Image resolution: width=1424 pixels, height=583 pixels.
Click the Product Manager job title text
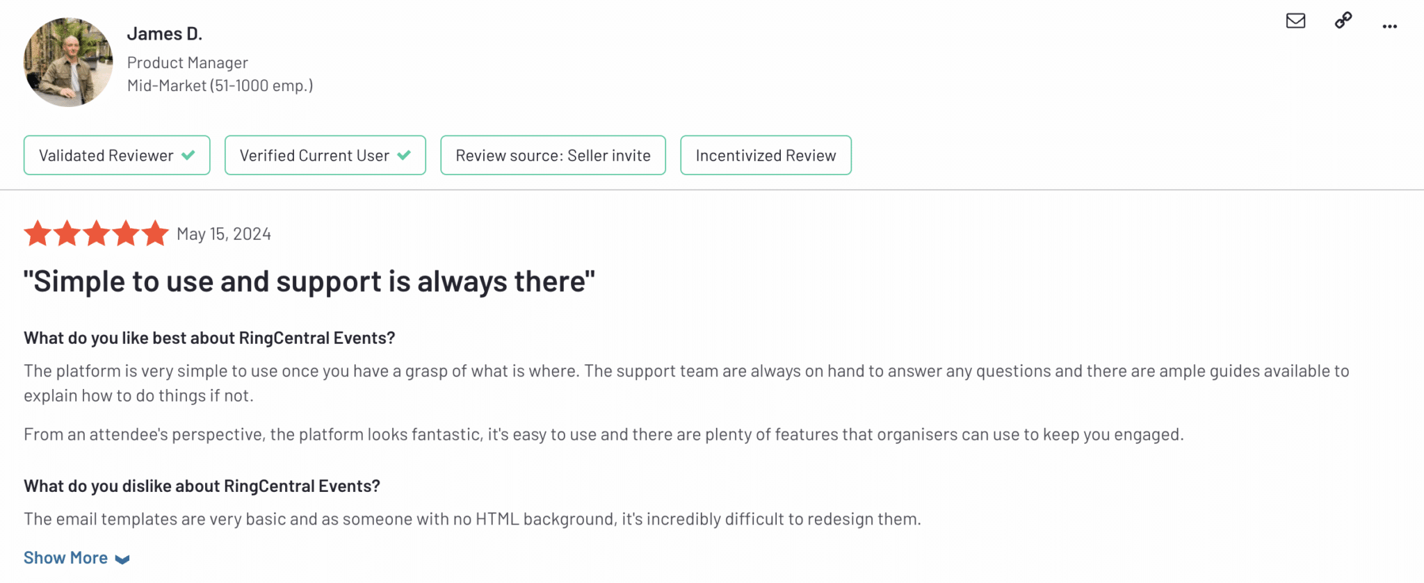[x=188, y=63]
